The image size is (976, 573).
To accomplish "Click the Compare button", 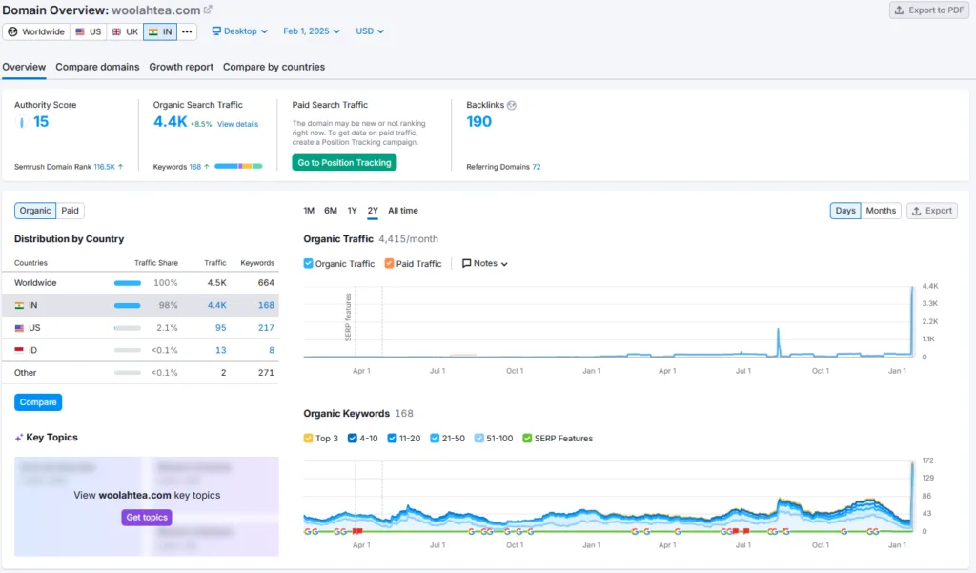I will tap(38, 402).
